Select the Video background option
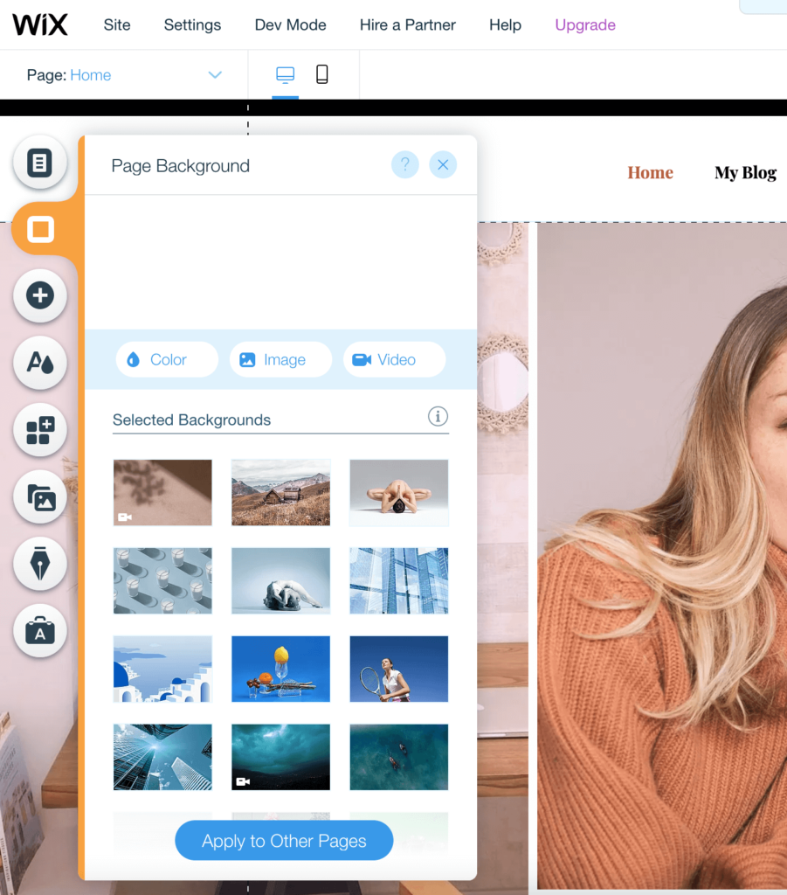This screenshot has width=787, height=895. click(x=395, y=359)
